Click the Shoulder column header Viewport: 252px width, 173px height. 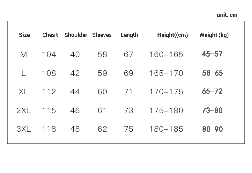click(x=76, y=35)
